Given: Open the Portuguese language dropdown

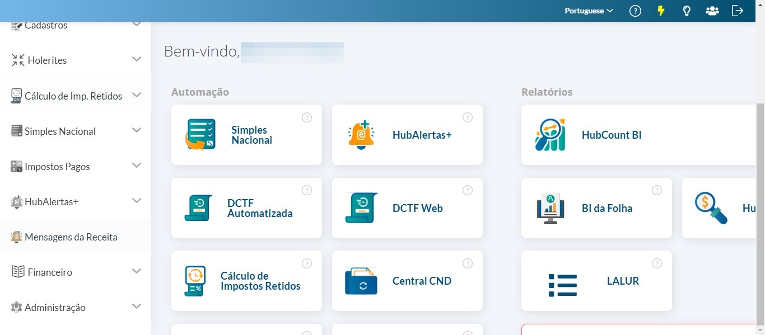Looking at the screenshot, I should 589,11.
